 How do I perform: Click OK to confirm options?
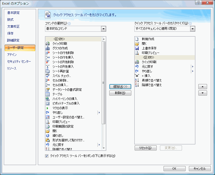[174, 169]
